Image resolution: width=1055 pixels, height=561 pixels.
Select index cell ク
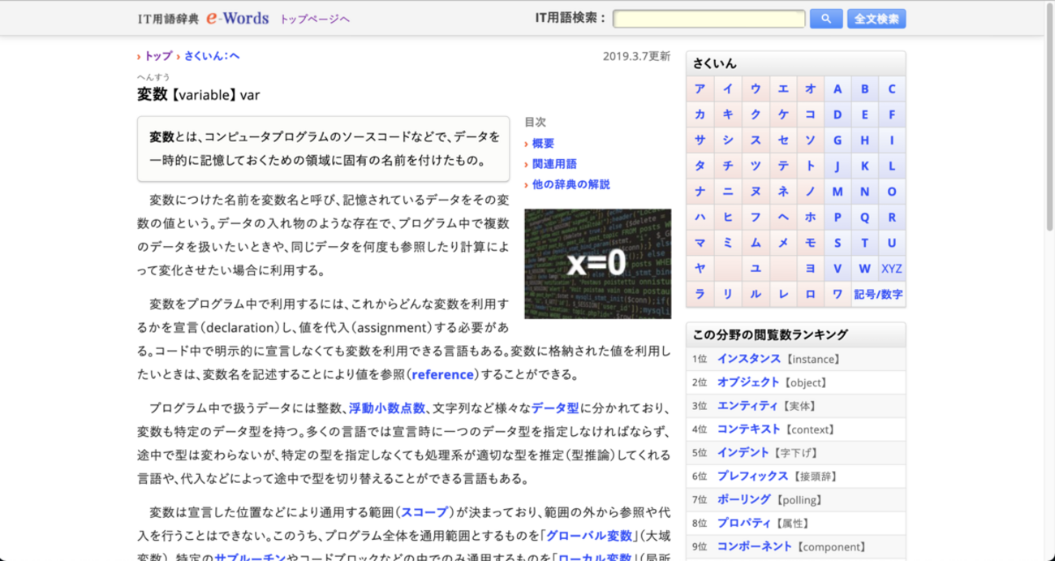pos(756,114)
